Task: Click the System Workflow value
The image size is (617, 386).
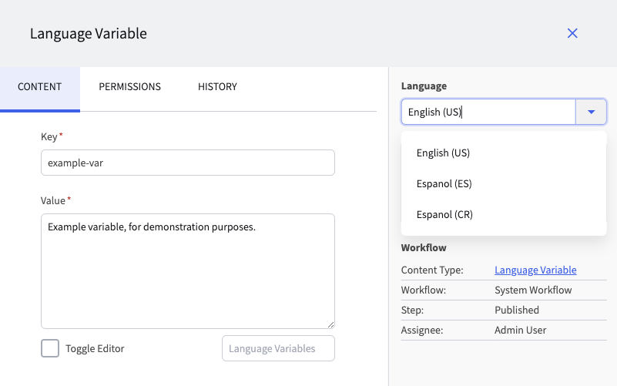Action: pyautogui.click(x=533, y=290)
